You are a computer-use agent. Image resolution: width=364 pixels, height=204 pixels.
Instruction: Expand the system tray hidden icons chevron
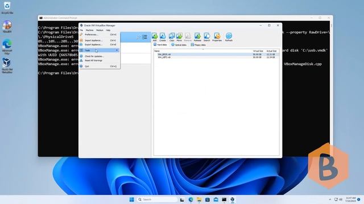coord(330,199)
